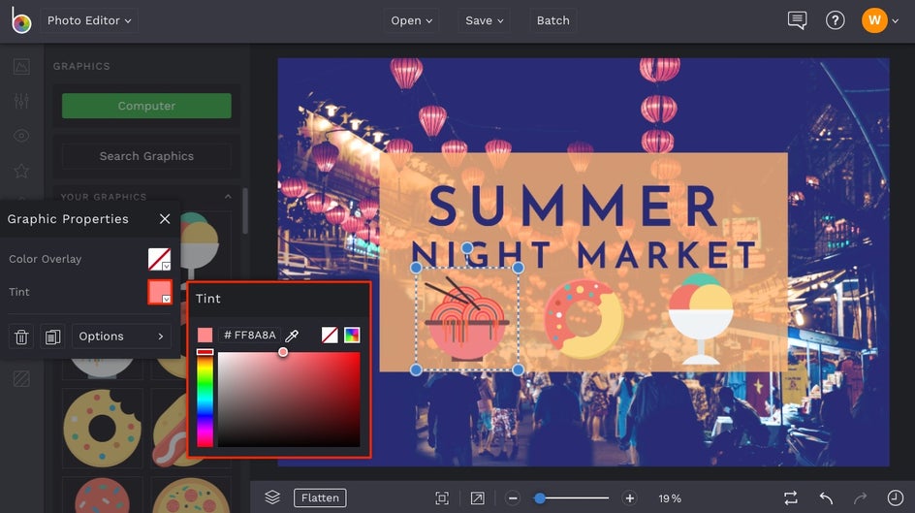The image size is (915, 513).
Task: Open the Save menu
Action: coord(485,20)
